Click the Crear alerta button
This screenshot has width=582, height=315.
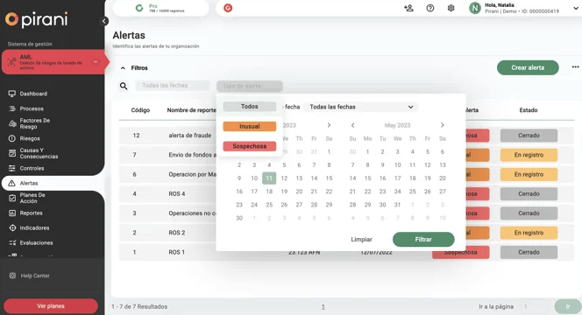(528, 67)
